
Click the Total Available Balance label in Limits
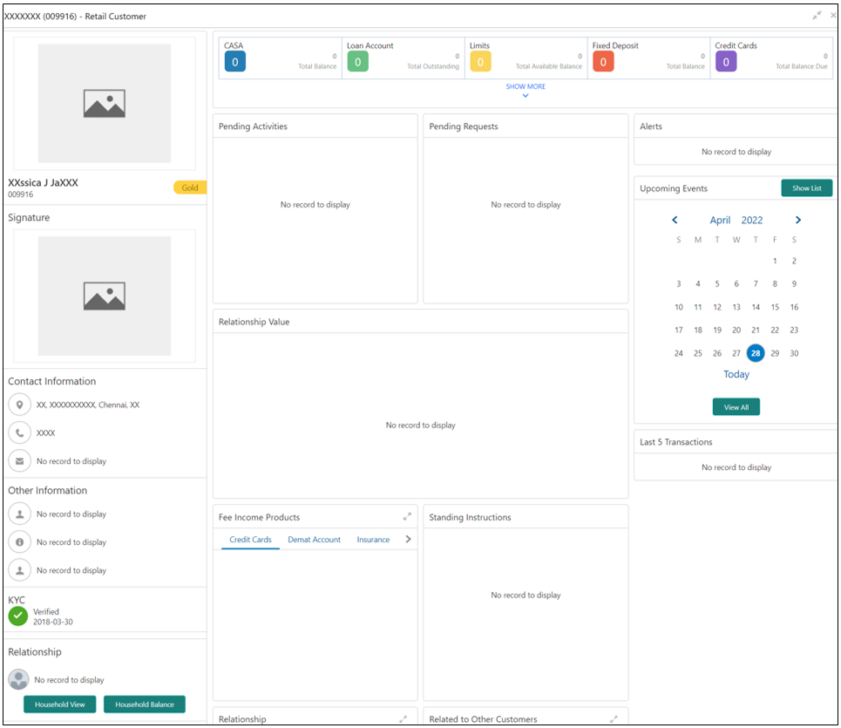[549, 66]
